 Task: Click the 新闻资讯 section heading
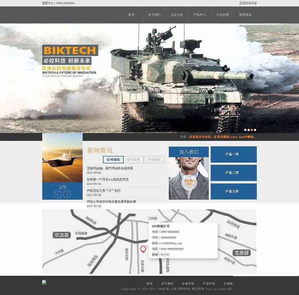click(99, 150)
